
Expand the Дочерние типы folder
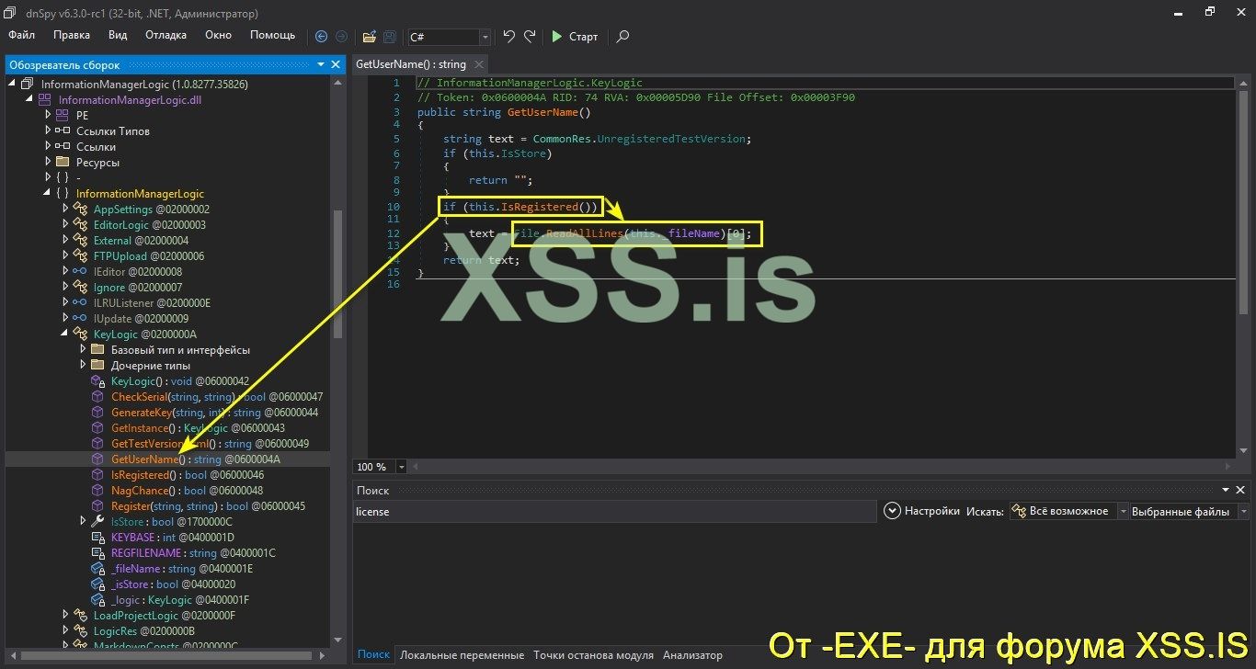[x=83, y=365]
